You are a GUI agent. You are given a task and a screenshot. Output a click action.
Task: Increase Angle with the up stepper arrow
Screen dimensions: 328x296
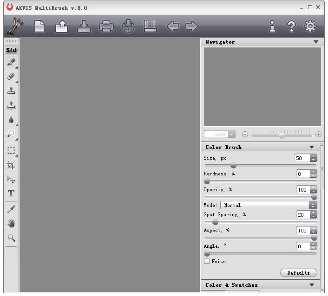click(x=313, y=244)
